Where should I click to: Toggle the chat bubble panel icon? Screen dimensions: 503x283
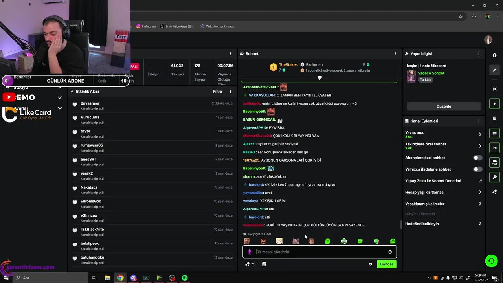tap(494, 133)
